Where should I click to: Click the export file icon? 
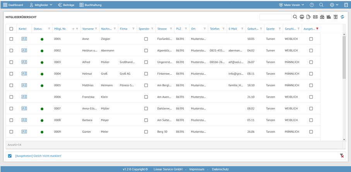(308, 17)
